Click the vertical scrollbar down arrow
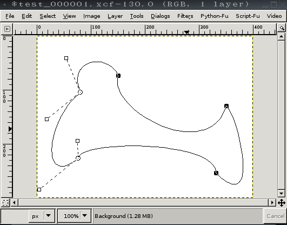287x225 pixels. coord(281,193)
